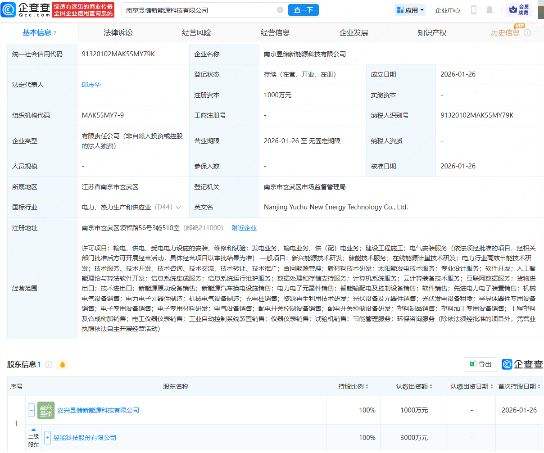The width and height of the screenshot is (544, 453).
Task: Expand the 昱能科技股份有限公司 shareholder row
Action: pos(48,438)
